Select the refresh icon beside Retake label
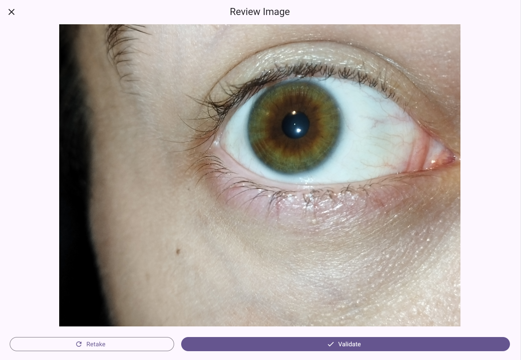521x360 pixels. click(79, 344)
